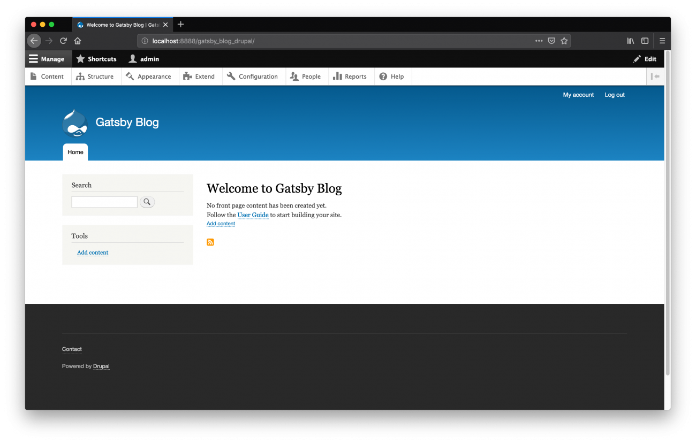The height and width of the screenshot is (443, 696).
Task: Select the Home navigation tab
Action: [x=75, y=152]
